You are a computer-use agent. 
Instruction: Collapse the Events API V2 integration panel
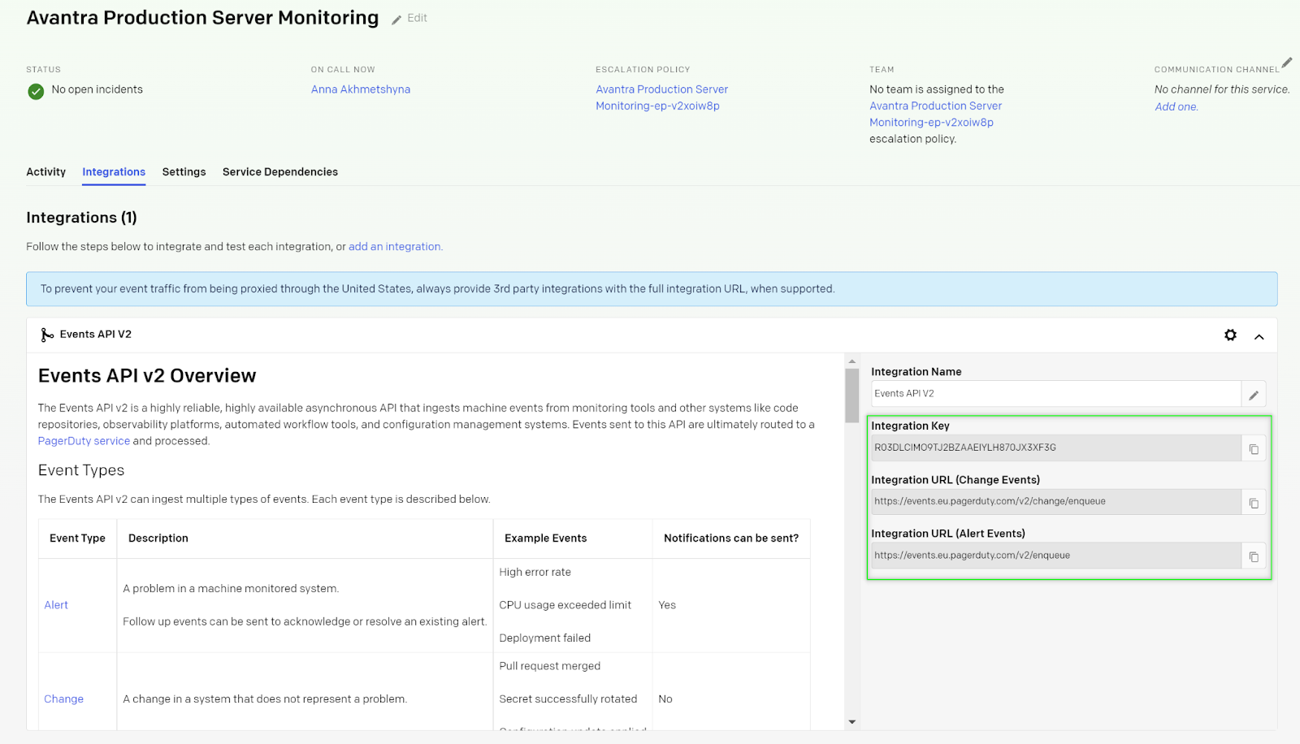coord(1259,335)
